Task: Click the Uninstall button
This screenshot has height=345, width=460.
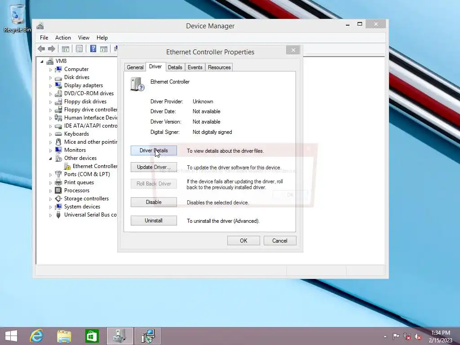Action: coord(154,221)
